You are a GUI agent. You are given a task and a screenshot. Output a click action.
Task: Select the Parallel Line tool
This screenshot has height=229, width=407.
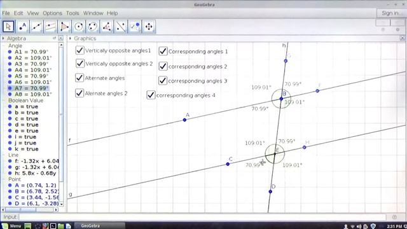(x=51, y=27)
